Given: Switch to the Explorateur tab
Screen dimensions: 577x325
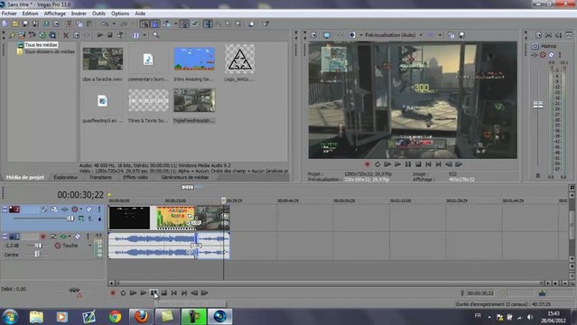Looking at the screenshot, I should 66,178.
